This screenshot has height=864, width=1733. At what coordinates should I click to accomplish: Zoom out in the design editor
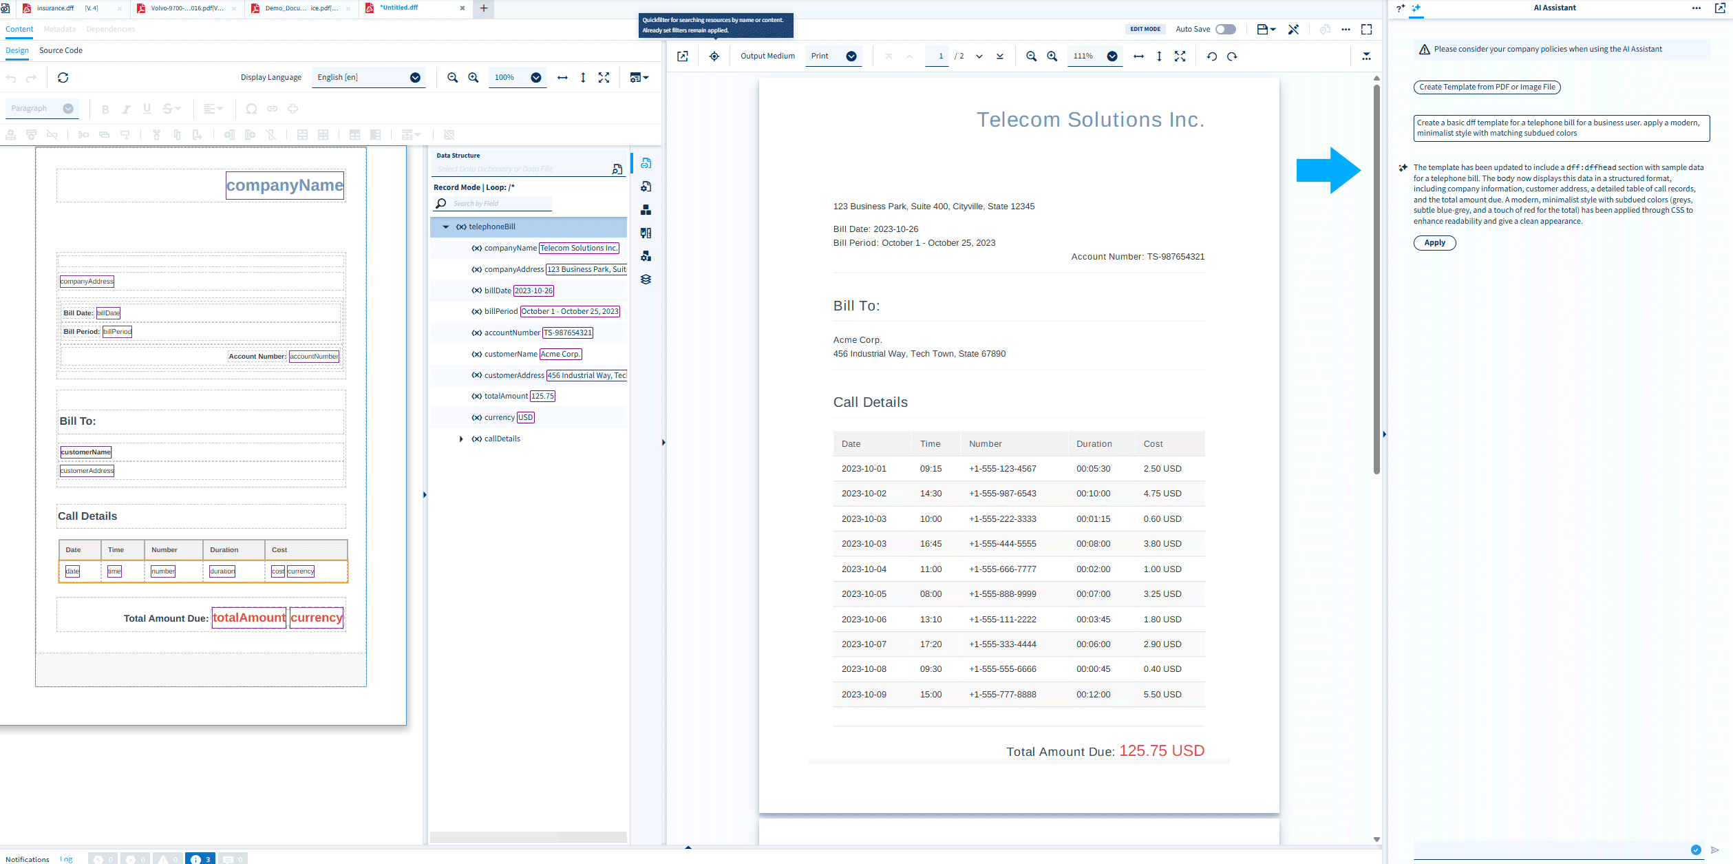click(452, 78)
